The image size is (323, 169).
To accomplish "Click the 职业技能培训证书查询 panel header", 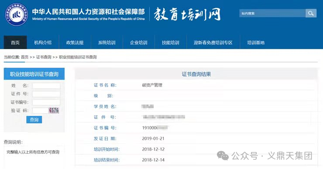I will 34,74.
